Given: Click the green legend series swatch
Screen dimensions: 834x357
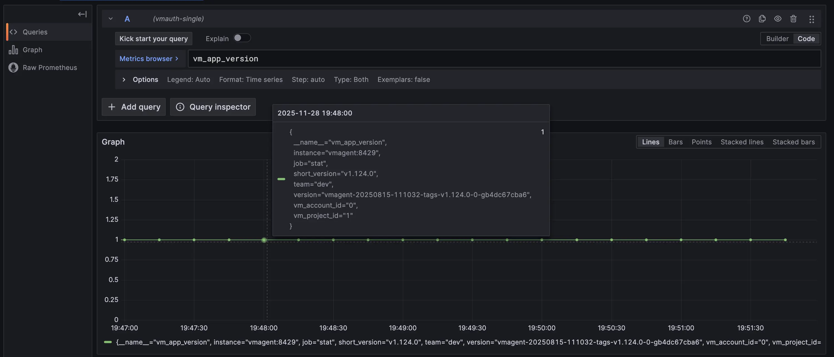Looking at the screenshot, I should click(108, 342).
